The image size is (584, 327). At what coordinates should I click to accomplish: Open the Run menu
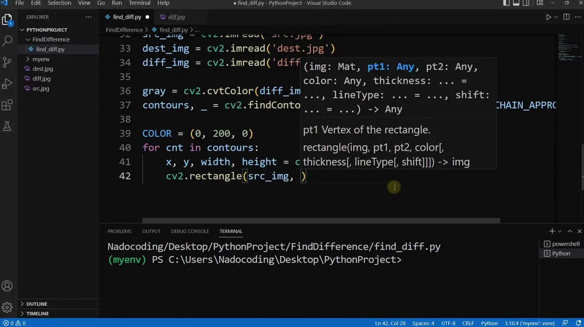click(117, 3)
